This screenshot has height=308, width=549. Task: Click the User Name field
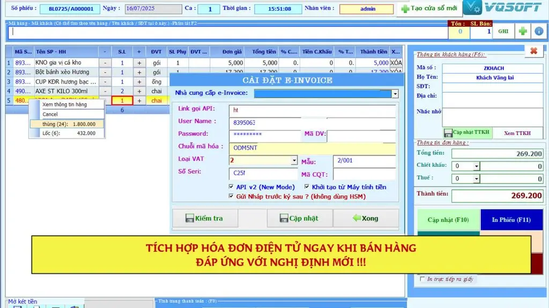313,122
